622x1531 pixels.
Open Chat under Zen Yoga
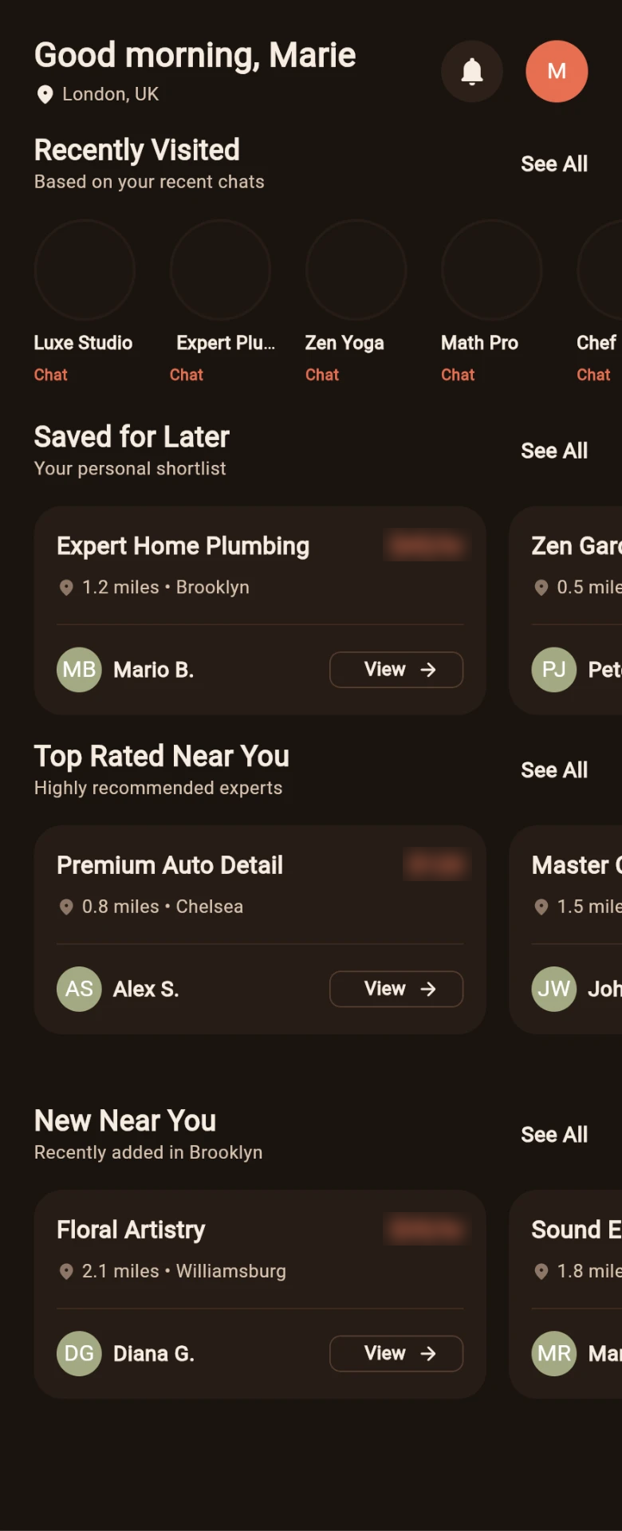(x=322, y=375)
